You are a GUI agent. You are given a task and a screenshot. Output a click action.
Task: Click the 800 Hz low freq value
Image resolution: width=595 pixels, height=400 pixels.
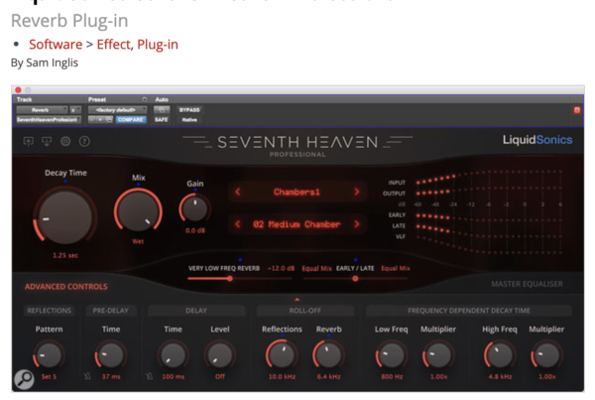pyautogui.click(x=392, y=376)
